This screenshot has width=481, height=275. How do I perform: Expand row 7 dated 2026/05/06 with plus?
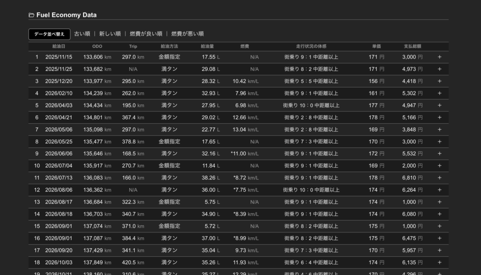[440, 129]
